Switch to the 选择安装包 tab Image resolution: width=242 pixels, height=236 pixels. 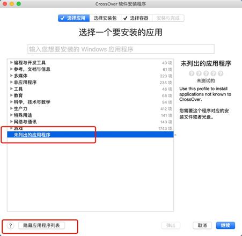click(105, 18)
